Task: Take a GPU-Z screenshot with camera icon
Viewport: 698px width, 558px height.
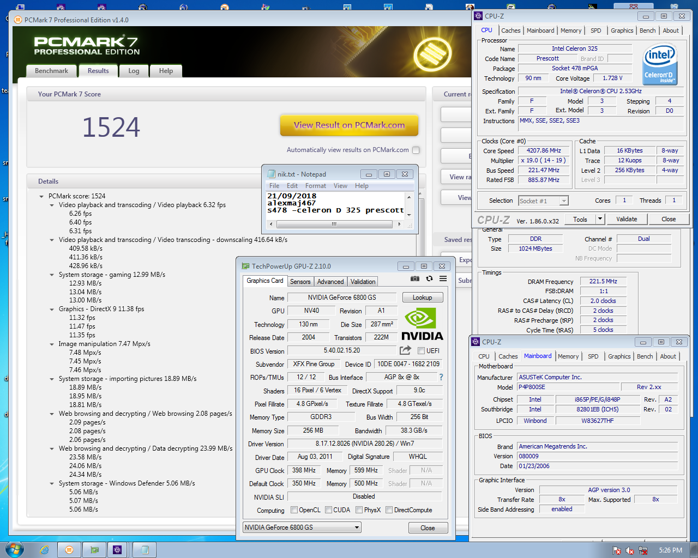Action: coord(415,278)
